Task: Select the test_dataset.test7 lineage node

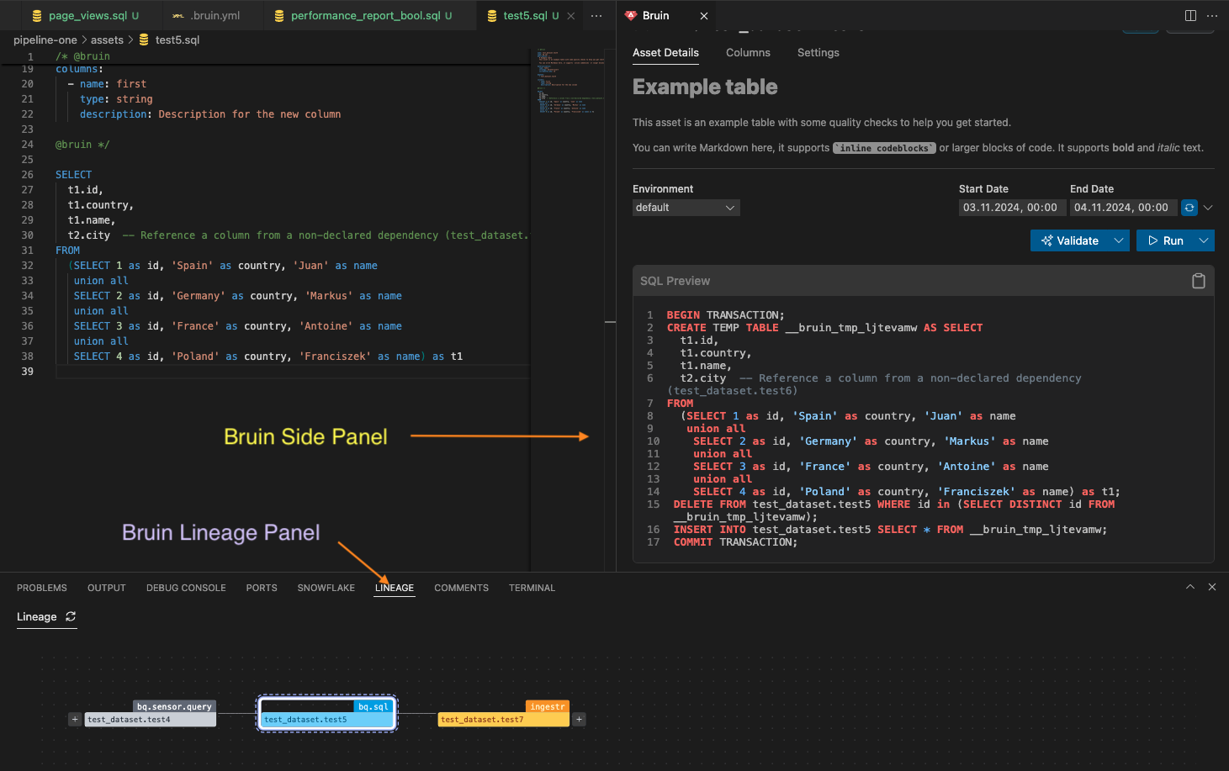Action: (x=504, y=720)
